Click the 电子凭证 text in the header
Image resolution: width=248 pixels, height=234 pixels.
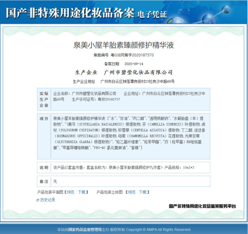tap(152, 15)
